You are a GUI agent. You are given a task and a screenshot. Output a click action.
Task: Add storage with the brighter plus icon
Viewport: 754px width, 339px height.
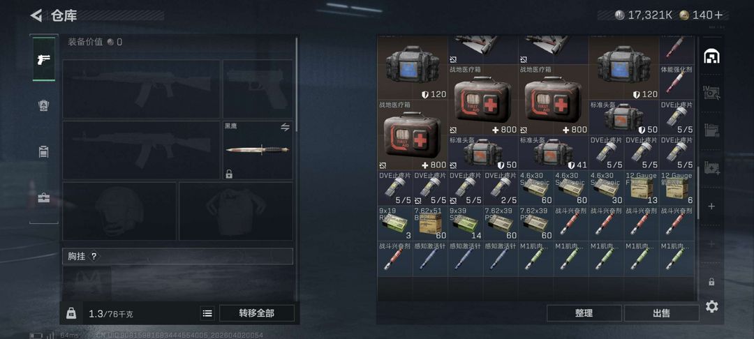(x=711, y=206)
